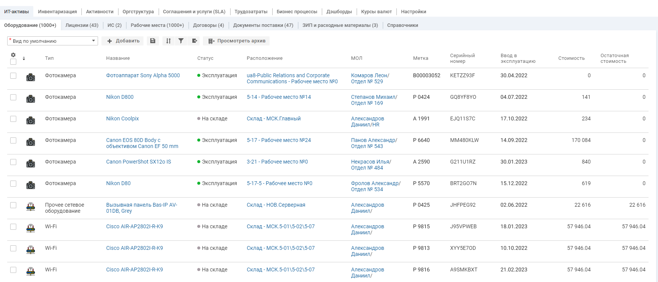
Task: Click camera icon of Nikon D800 row
Action: tap(31, 99)
